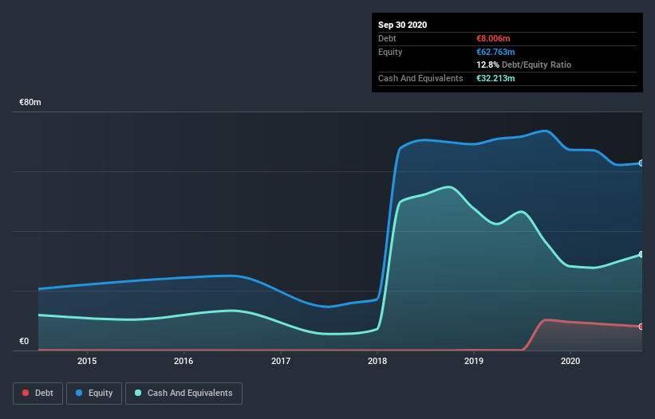Select the 2018 x-axis label
The height and width of the screenshot is (419, 655).
coord(377,361)
